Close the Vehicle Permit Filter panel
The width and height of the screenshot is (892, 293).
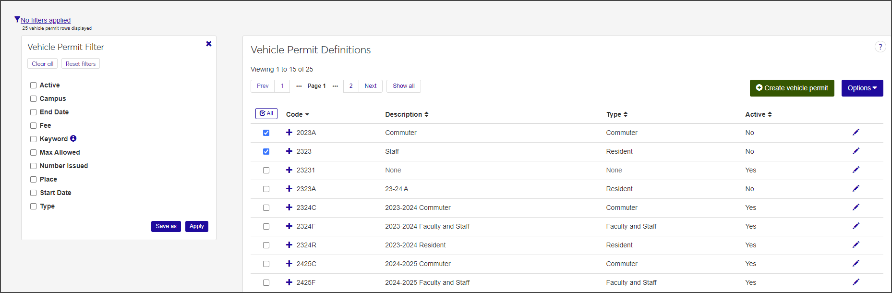pyautogui.click(x=209, y=44)
